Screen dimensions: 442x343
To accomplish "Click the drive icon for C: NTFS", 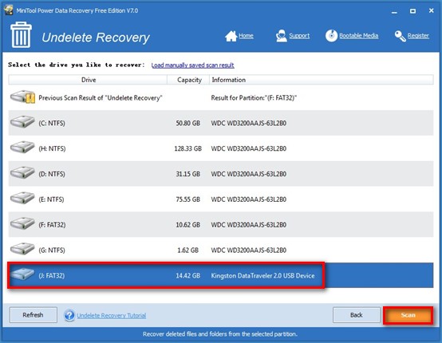I will click(22, 122).
